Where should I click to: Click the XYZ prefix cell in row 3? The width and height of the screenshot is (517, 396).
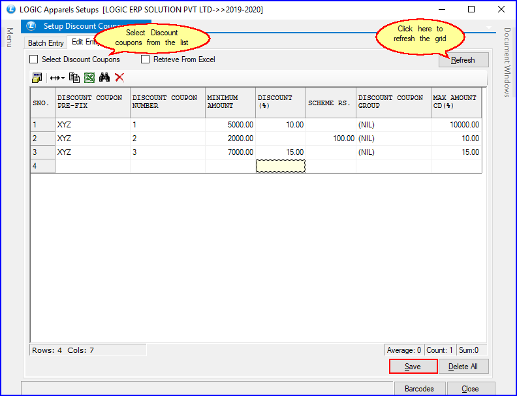[x=93, y=152]
